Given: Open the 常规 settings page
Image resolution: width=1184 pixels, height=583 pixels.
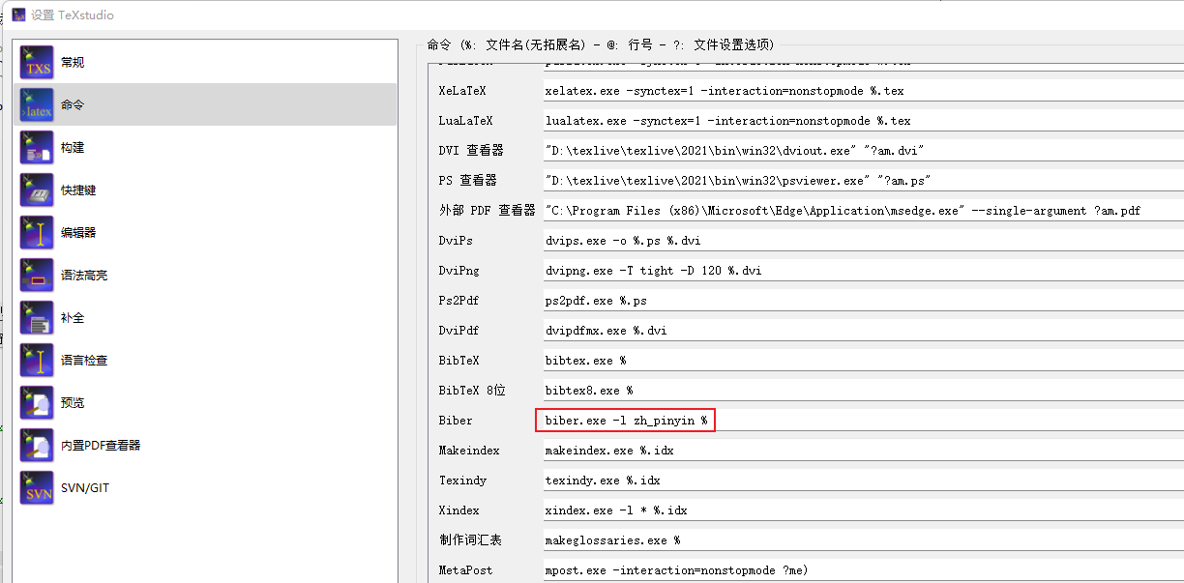Looking at the screenshot, I should tap(204, 62).
